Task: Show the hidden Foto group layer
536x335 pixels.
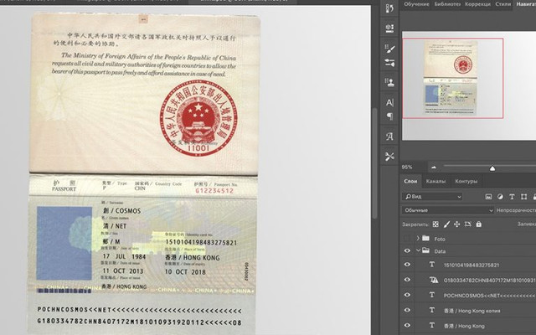Action: tap(407, 238)
